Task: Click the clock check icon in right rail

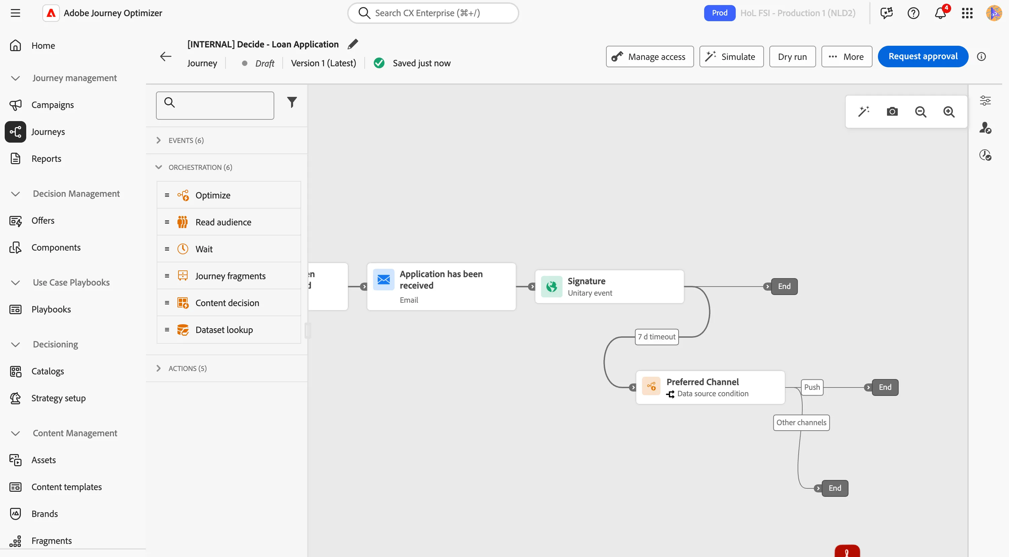Action: [x=985, y=155]
